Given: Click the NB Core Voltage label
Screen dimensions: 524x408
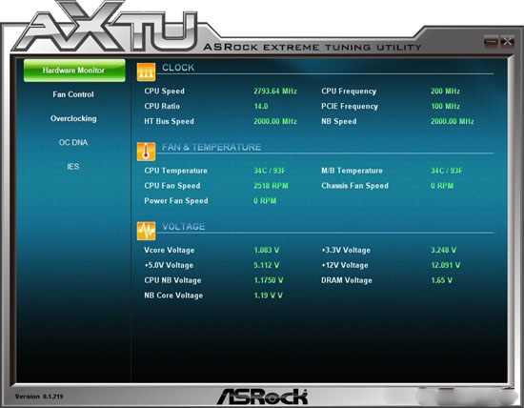Looking at the screenshot, I should pyautogui.click(x=173, y=296).
